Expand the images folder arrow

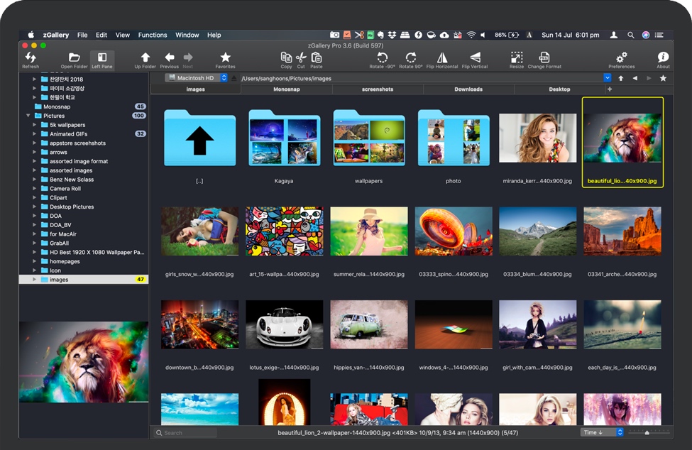(x=35, y=279)
